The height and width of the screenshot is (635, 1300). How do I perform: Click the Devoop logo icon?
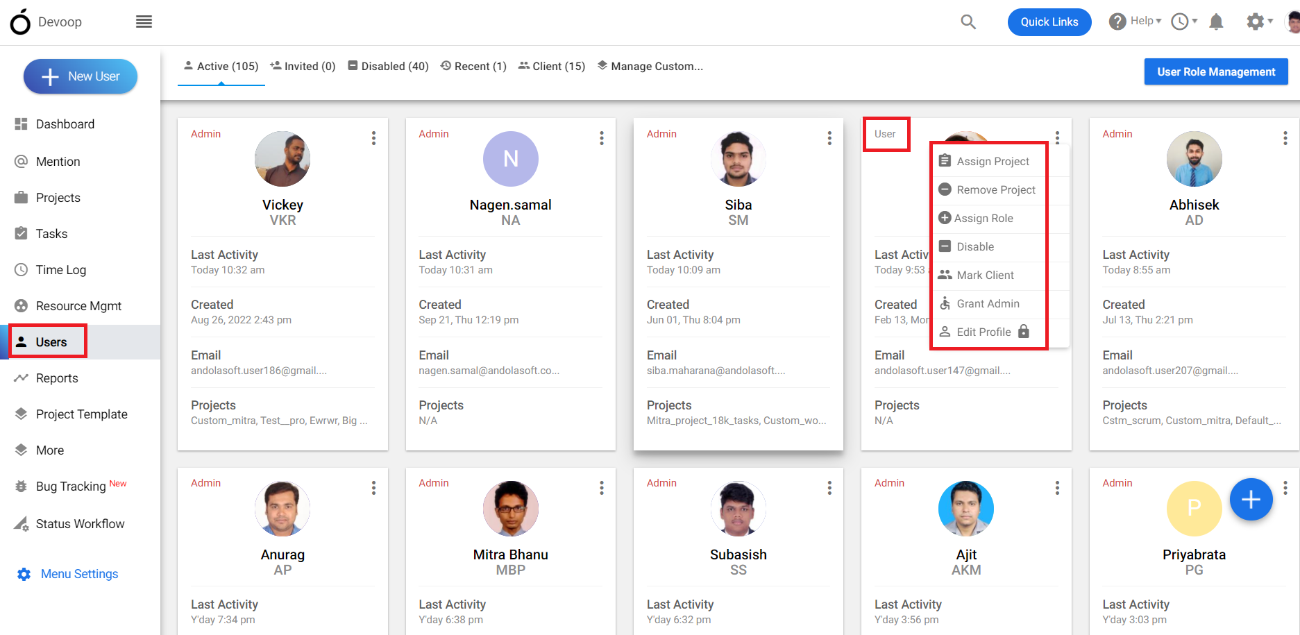point(20,22)
